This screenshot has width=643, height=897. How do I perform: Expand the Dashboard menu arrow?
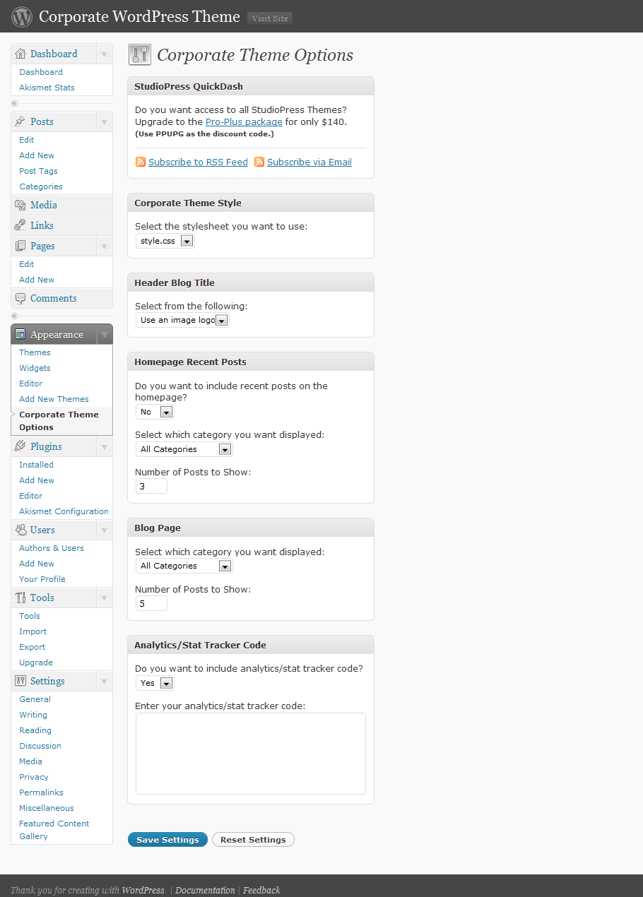point(104,54)
